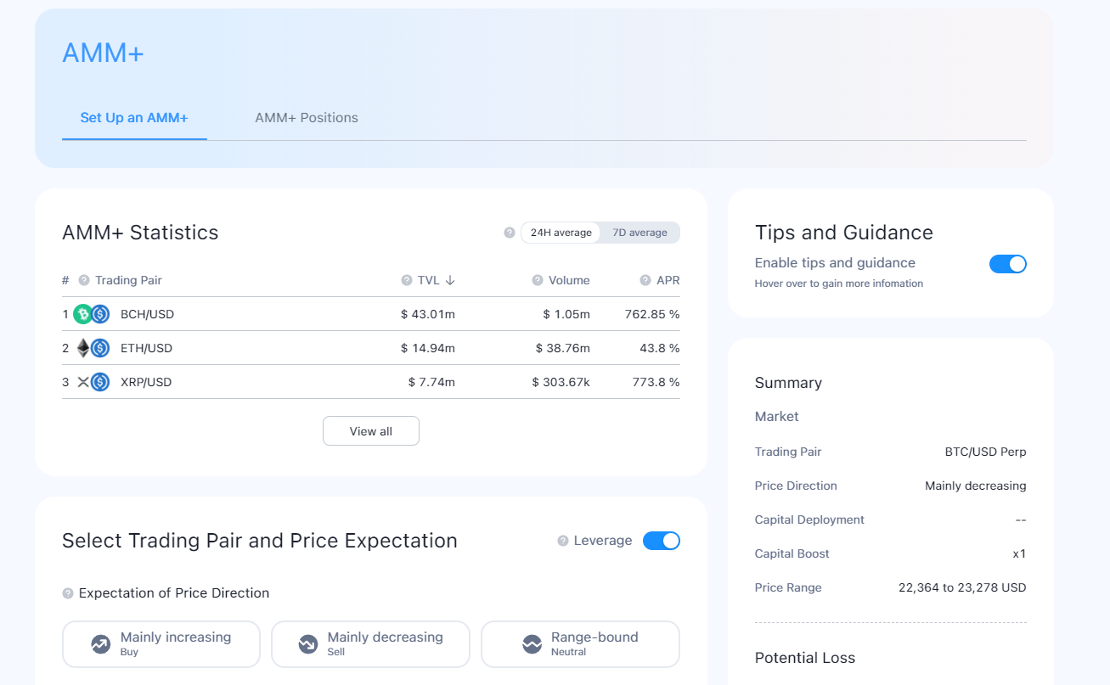The image size is (1110, 685).
Task: Select 24H average statistics view
Action: tap(561, 233)
